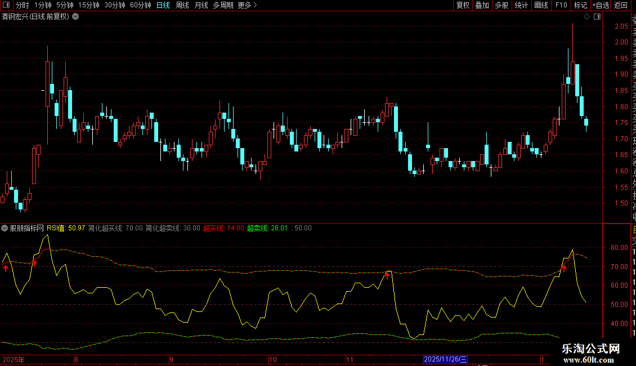
Task: Open the F10 company info
Action: point(561,5)
